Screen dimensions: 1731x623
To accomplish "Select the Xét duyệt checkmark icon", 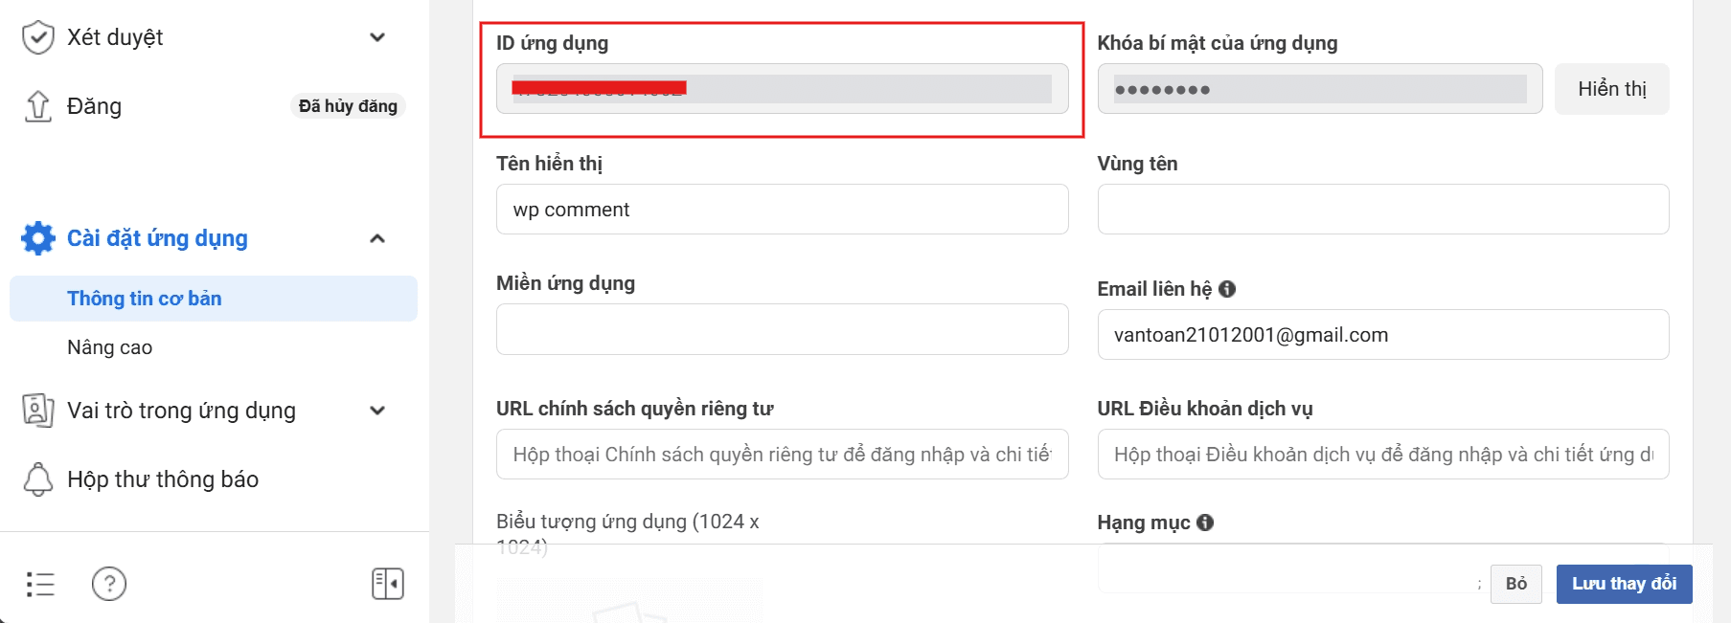I will 38,36.
